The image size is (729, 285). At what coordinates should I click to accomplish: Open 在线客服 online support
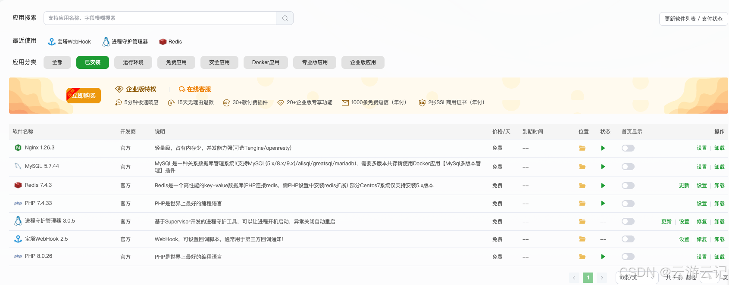click(195, 89)
